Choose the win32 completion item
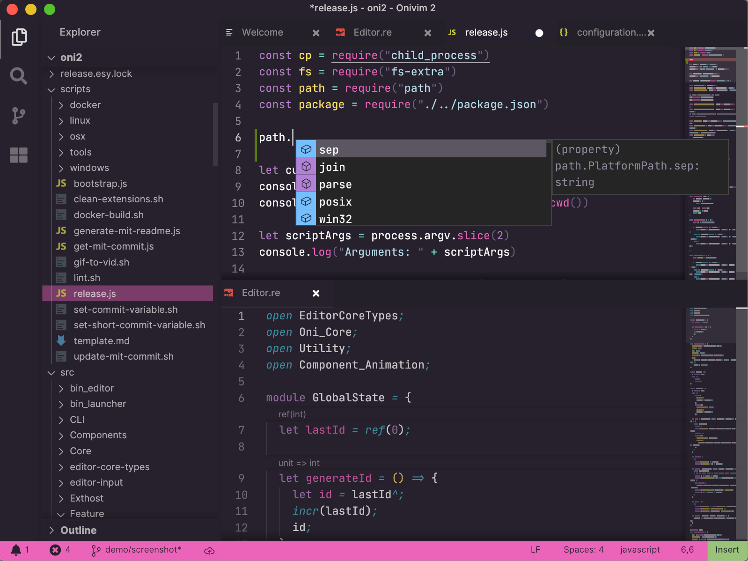The height and width of the screenshot is (561, 748). [x=421, y=218]
